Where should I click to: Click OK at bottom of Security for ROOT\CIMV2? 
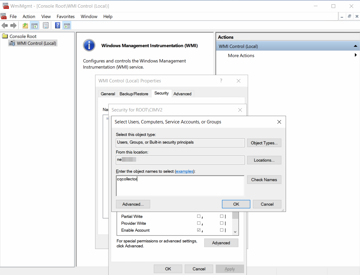click(168, 269)
